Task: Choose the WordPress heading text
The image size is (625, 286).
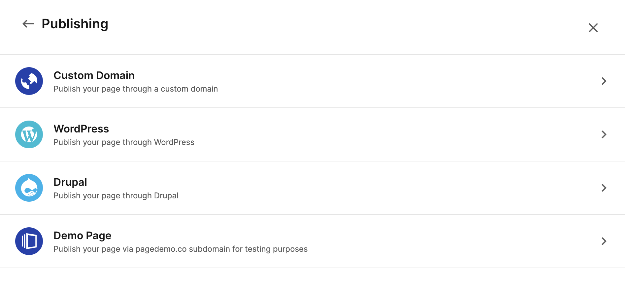Action: (81, 129)
